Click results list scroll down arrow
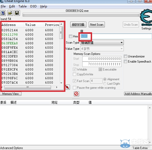Screen dimensions: 152x150 pyautogui.click(x=61, y=83)
